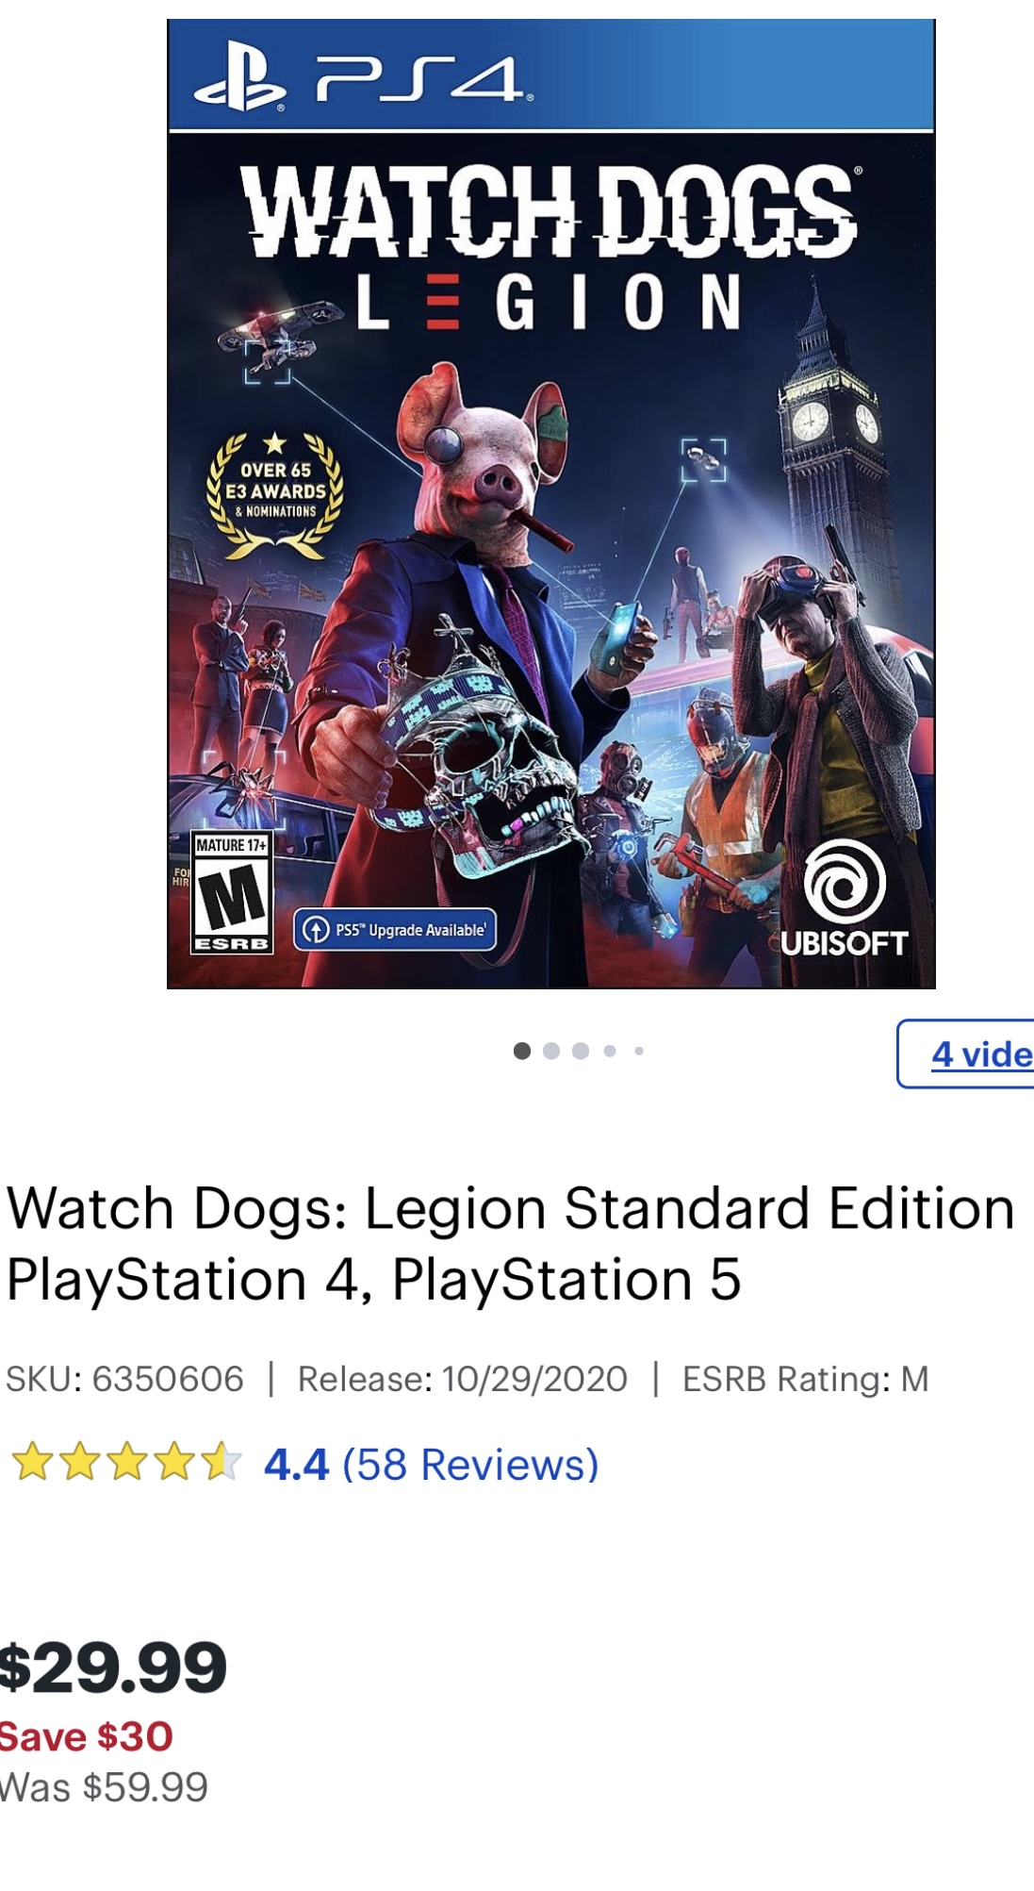Select the fourth carousel dot

[x=610, y=1051]
